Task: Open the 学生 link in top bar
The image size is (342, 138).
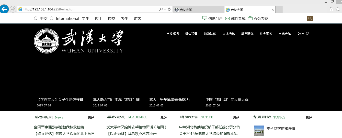Action: (x=86, y=19)
